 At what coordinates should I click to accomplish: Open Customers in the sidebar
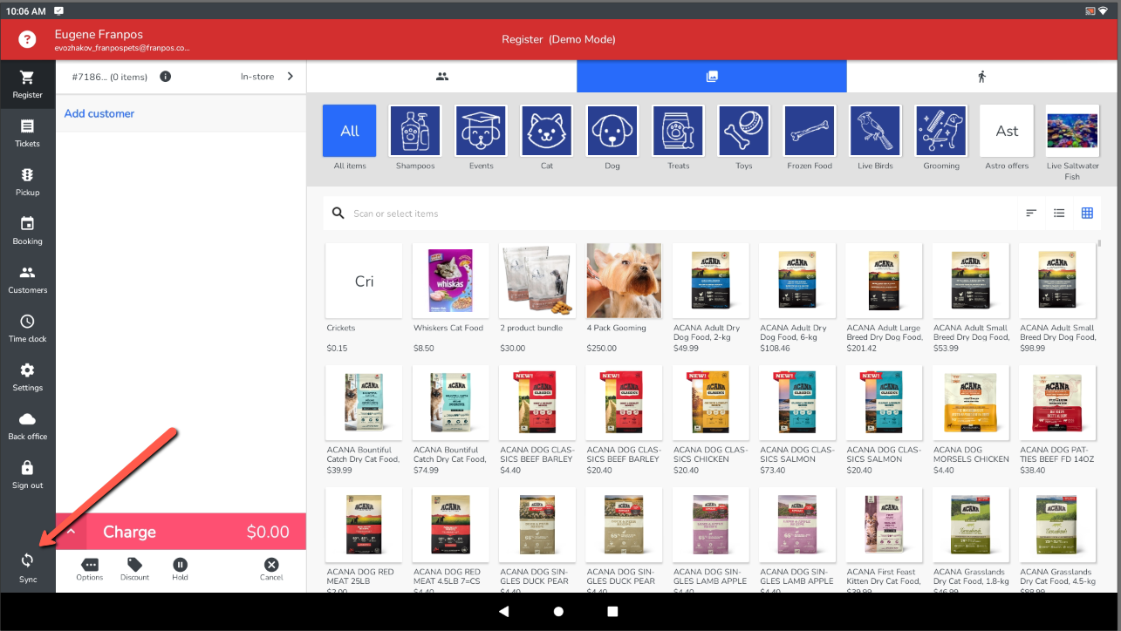coord(27,280)
